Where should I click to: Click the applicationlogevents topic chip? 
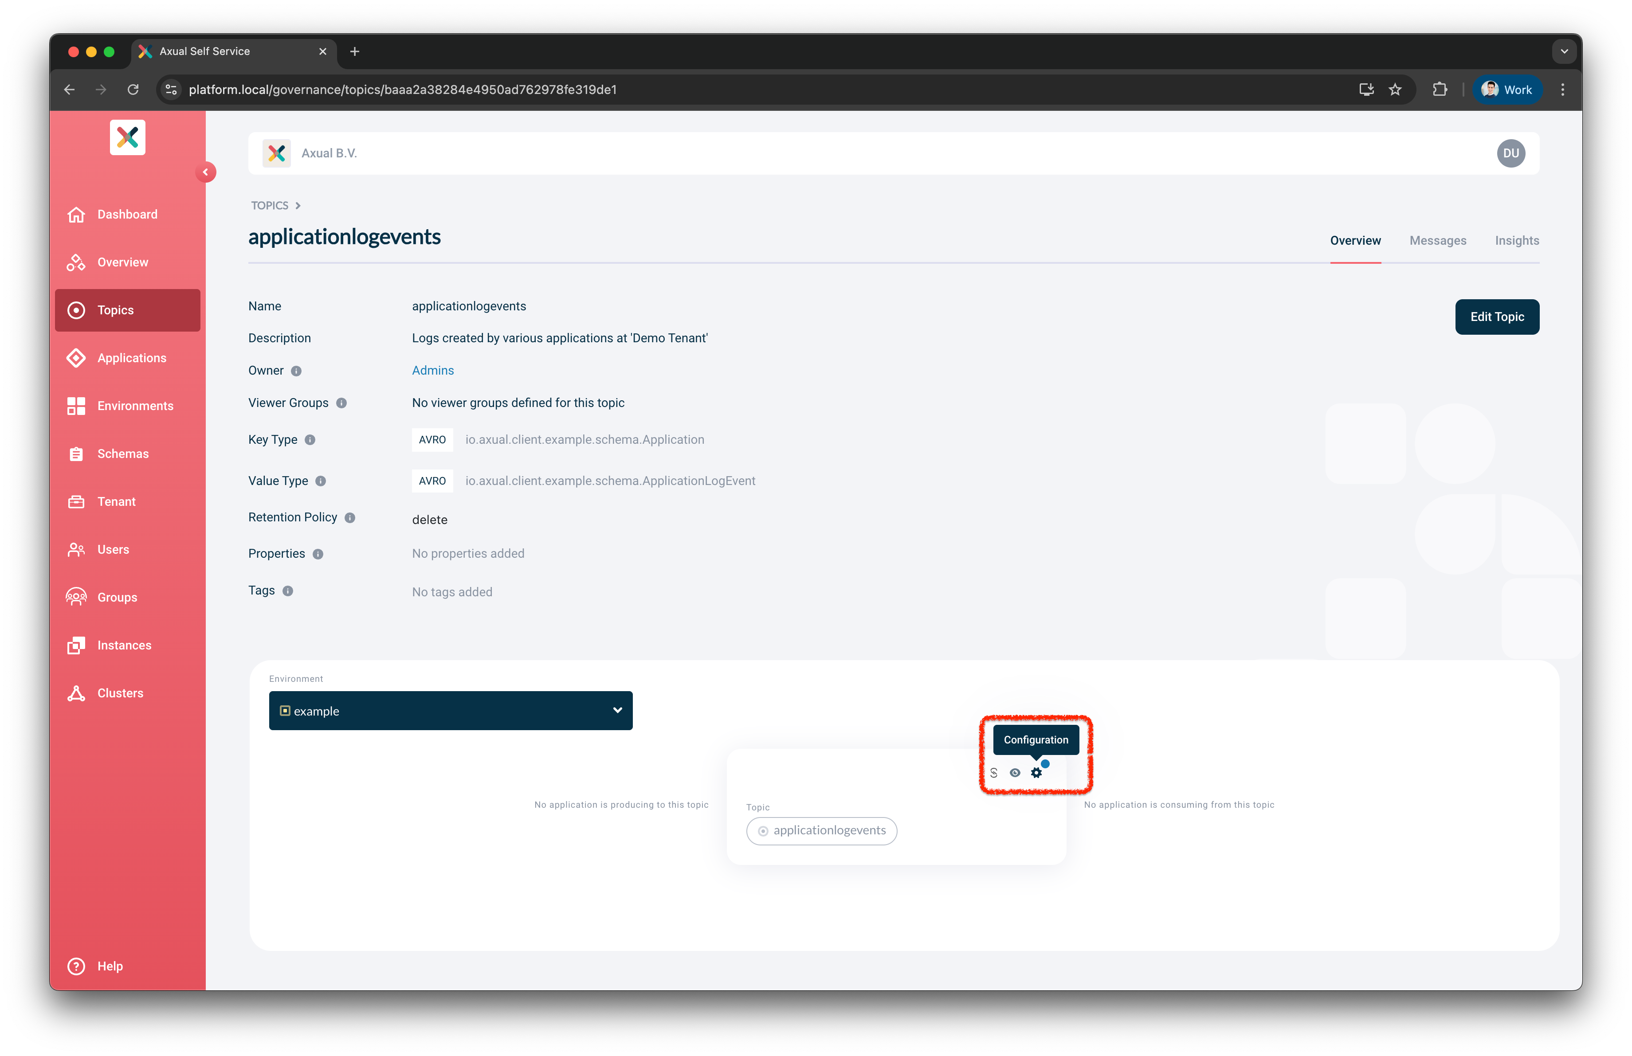point(821,830)
